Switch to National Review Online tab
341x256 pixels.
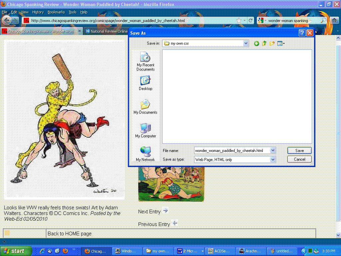107,31
